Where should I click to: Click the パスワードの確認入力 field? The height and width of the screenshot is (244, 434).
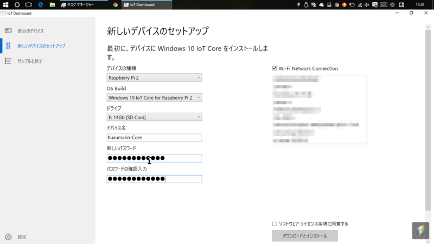[x=154, y=179]
